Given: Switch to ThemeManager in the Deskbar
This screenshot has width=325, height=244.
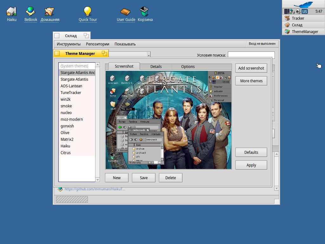Looking at the screenshot, I should tap(303, 31).
